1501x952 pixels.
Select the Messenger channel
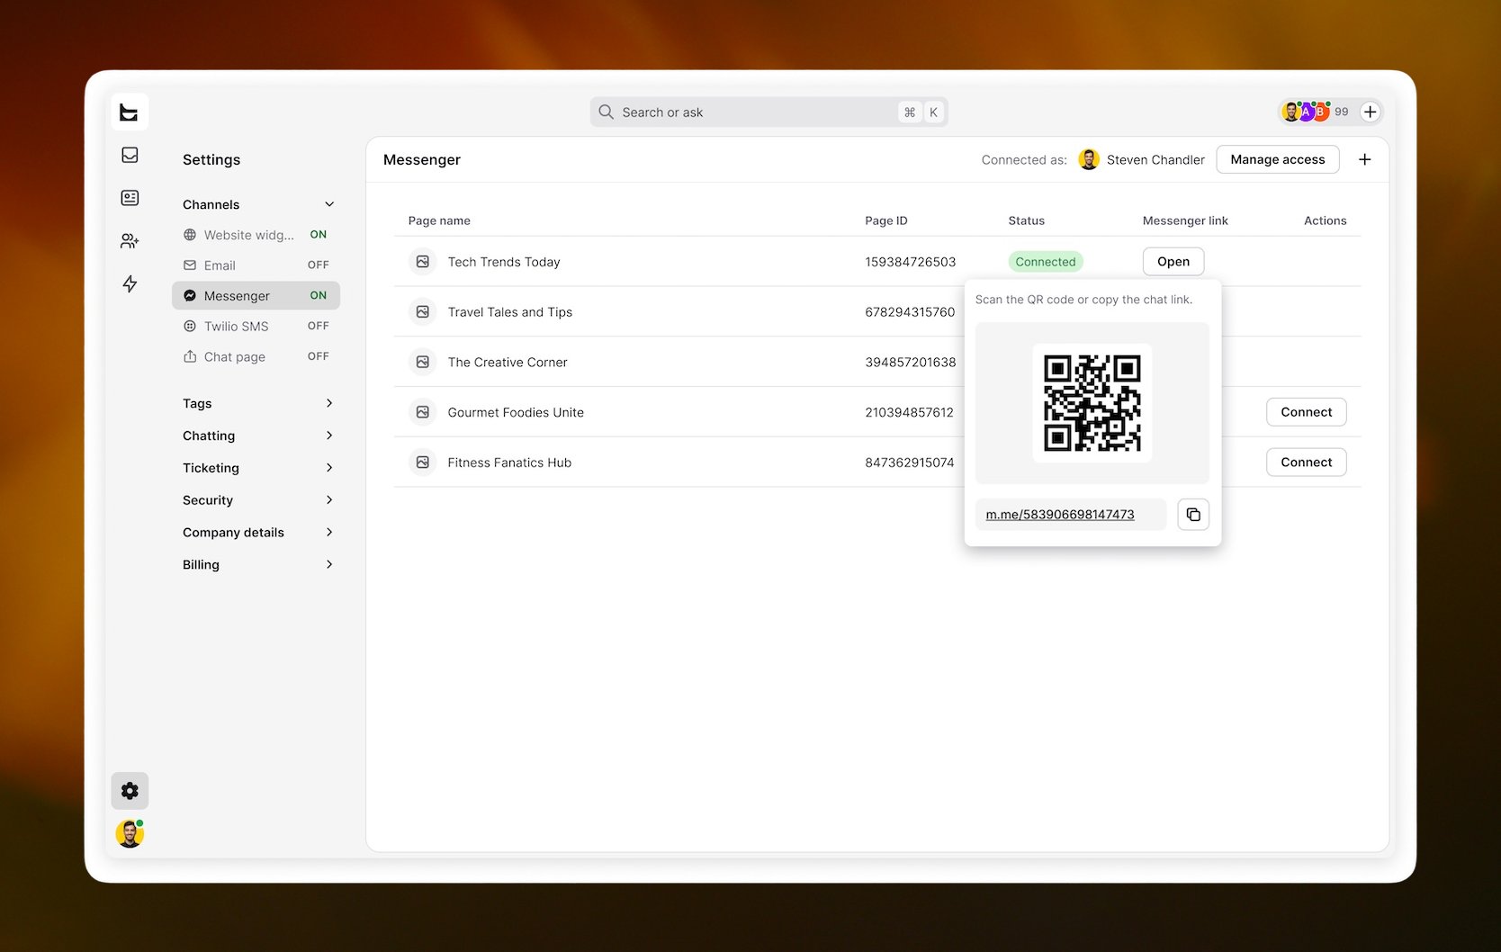coord(256,296)
